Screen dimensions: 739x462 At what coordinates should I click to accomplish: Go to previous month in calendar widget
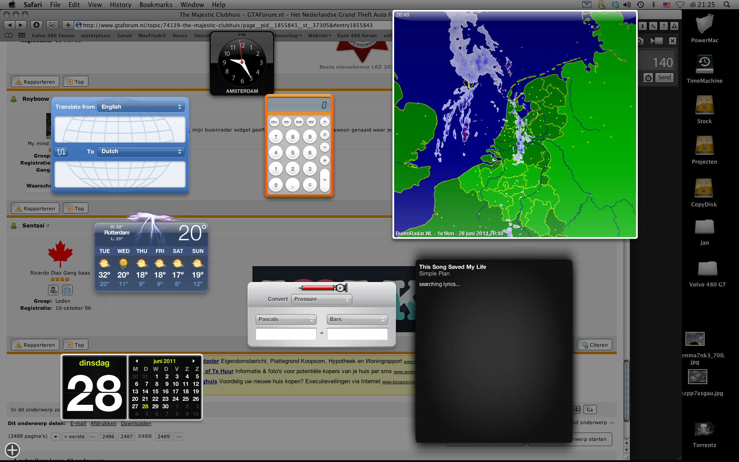136,361
